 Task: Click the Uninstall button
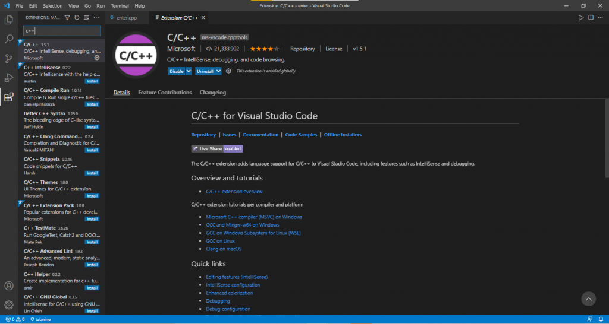[x=205, y=71]
